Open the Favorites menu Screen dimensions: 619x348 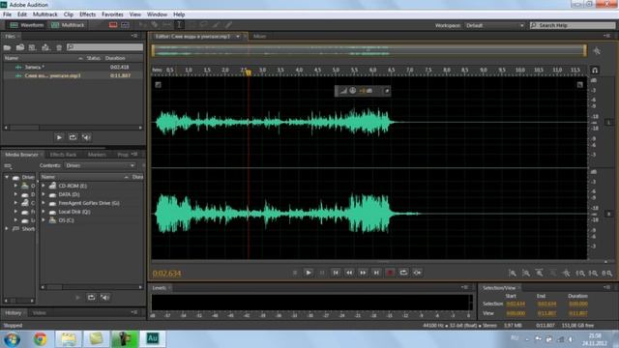point(112,14)
